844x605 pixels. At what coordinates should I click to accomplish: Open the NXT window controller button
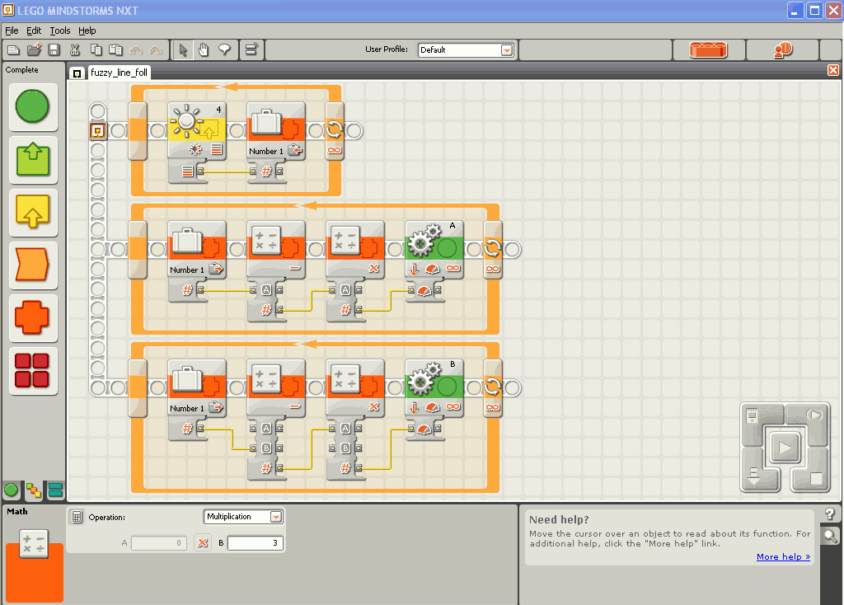(753, 416)
